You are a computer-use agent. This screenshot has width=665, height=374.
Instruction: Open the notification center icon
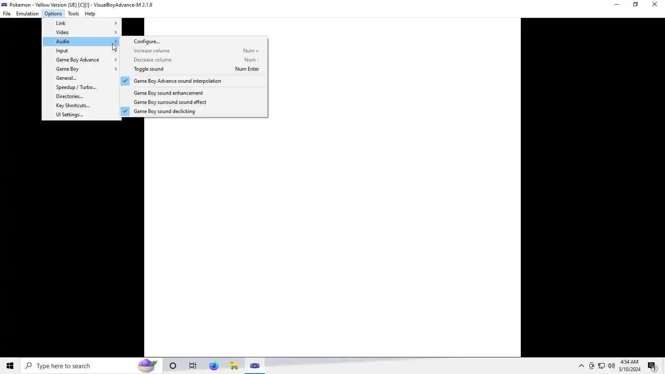click(x=652, y=366)
